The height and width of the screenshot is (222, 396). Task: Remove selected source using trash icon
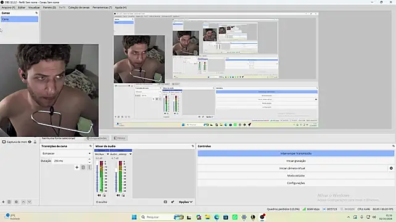pyautogui.click(x=9, y=202)
